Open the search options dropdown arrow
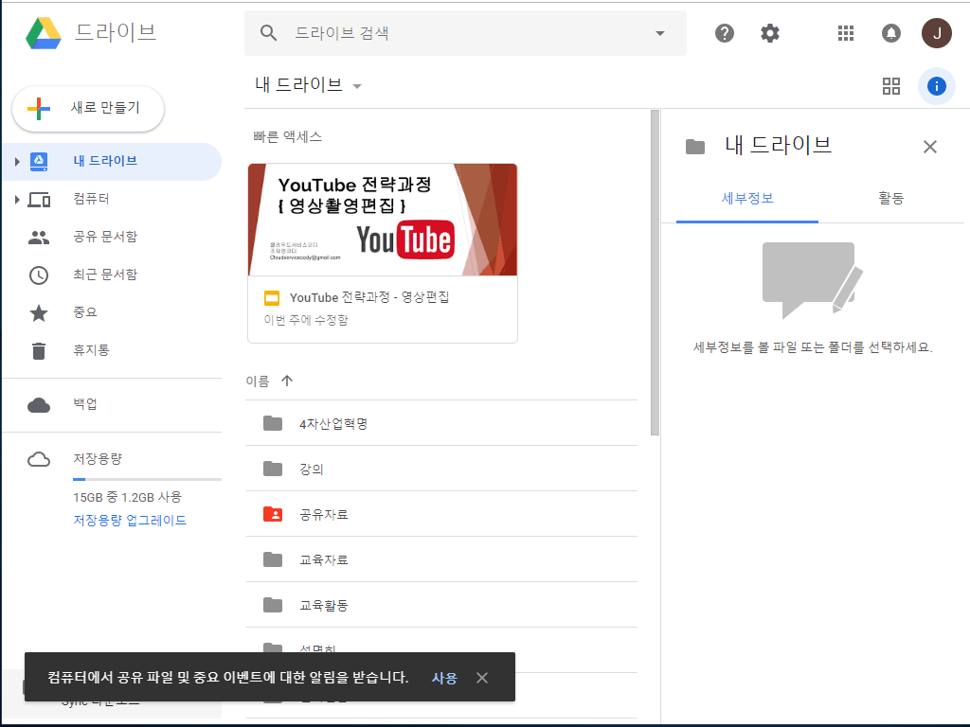 660,33
